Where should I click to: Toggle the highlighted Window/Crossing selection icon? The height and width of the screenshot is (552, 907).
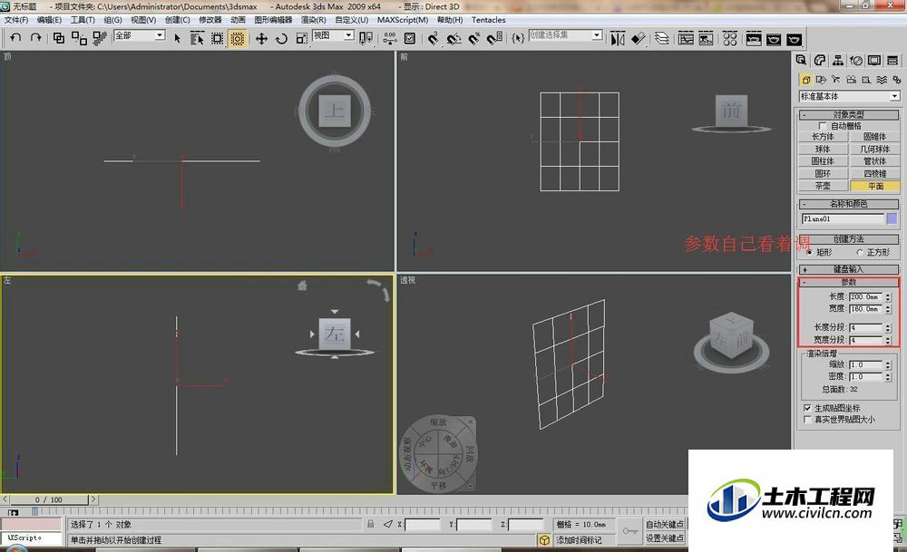(237, 39)
